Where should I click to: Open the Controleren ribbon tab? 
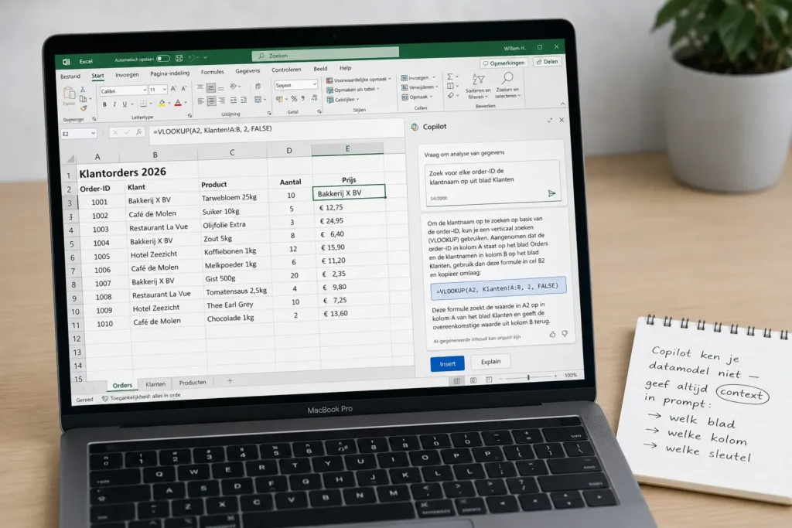click(286, 70)
